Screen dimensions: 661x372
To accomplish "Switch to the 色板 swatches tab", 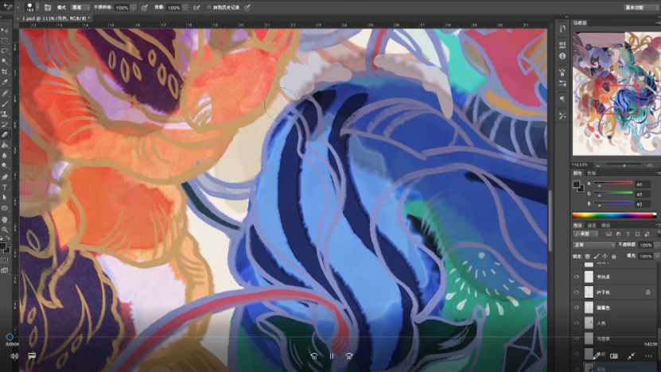I will pos(592,173).
